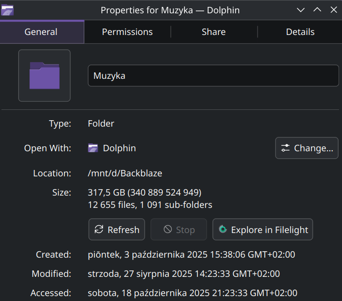Click the Stop circle icon
Screen dimensions: 342x301
coord(168,230)
